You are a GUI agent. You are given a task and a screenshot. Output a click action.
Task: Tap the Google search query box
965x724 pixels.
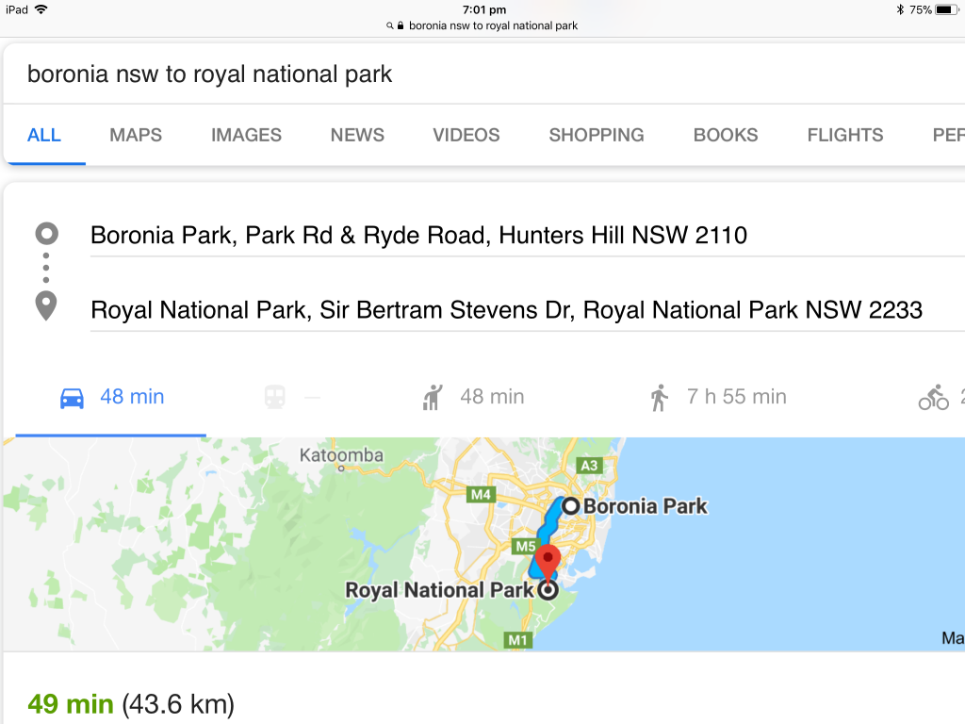point(377,74)
